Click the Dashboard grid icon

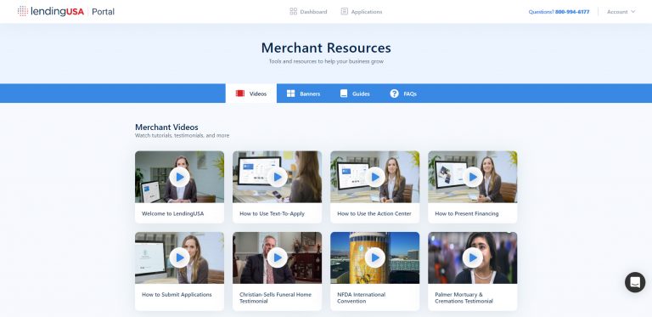point(293,11)
